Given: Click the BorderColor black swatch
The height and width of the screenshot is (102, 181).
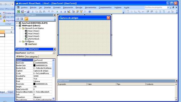Looking at the screenshot, I should [35, 65].
